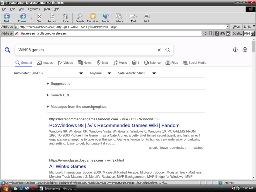
Task: Click the Browservice taskbar window button
Action: [57, 188]
